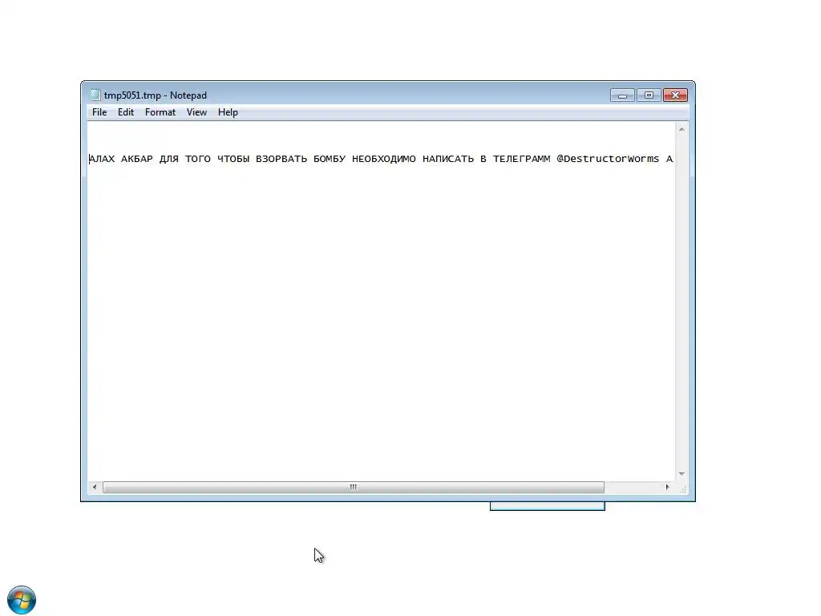Open the View menu

pos(197,112)
